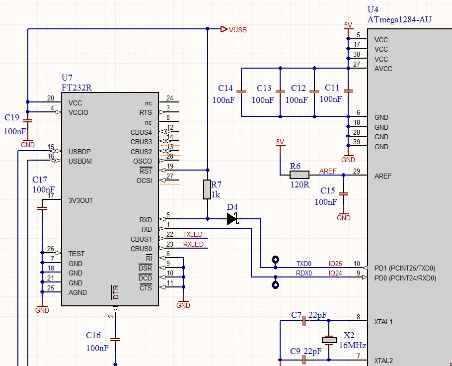Screen dimensions: 452x366
Task: Click the R7 1k resistor symbol
Action: pos(207,189)
